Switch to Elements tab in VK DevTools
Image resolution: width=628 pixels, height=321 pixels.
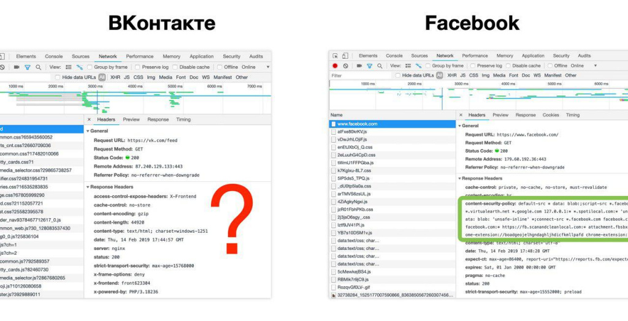26,56
